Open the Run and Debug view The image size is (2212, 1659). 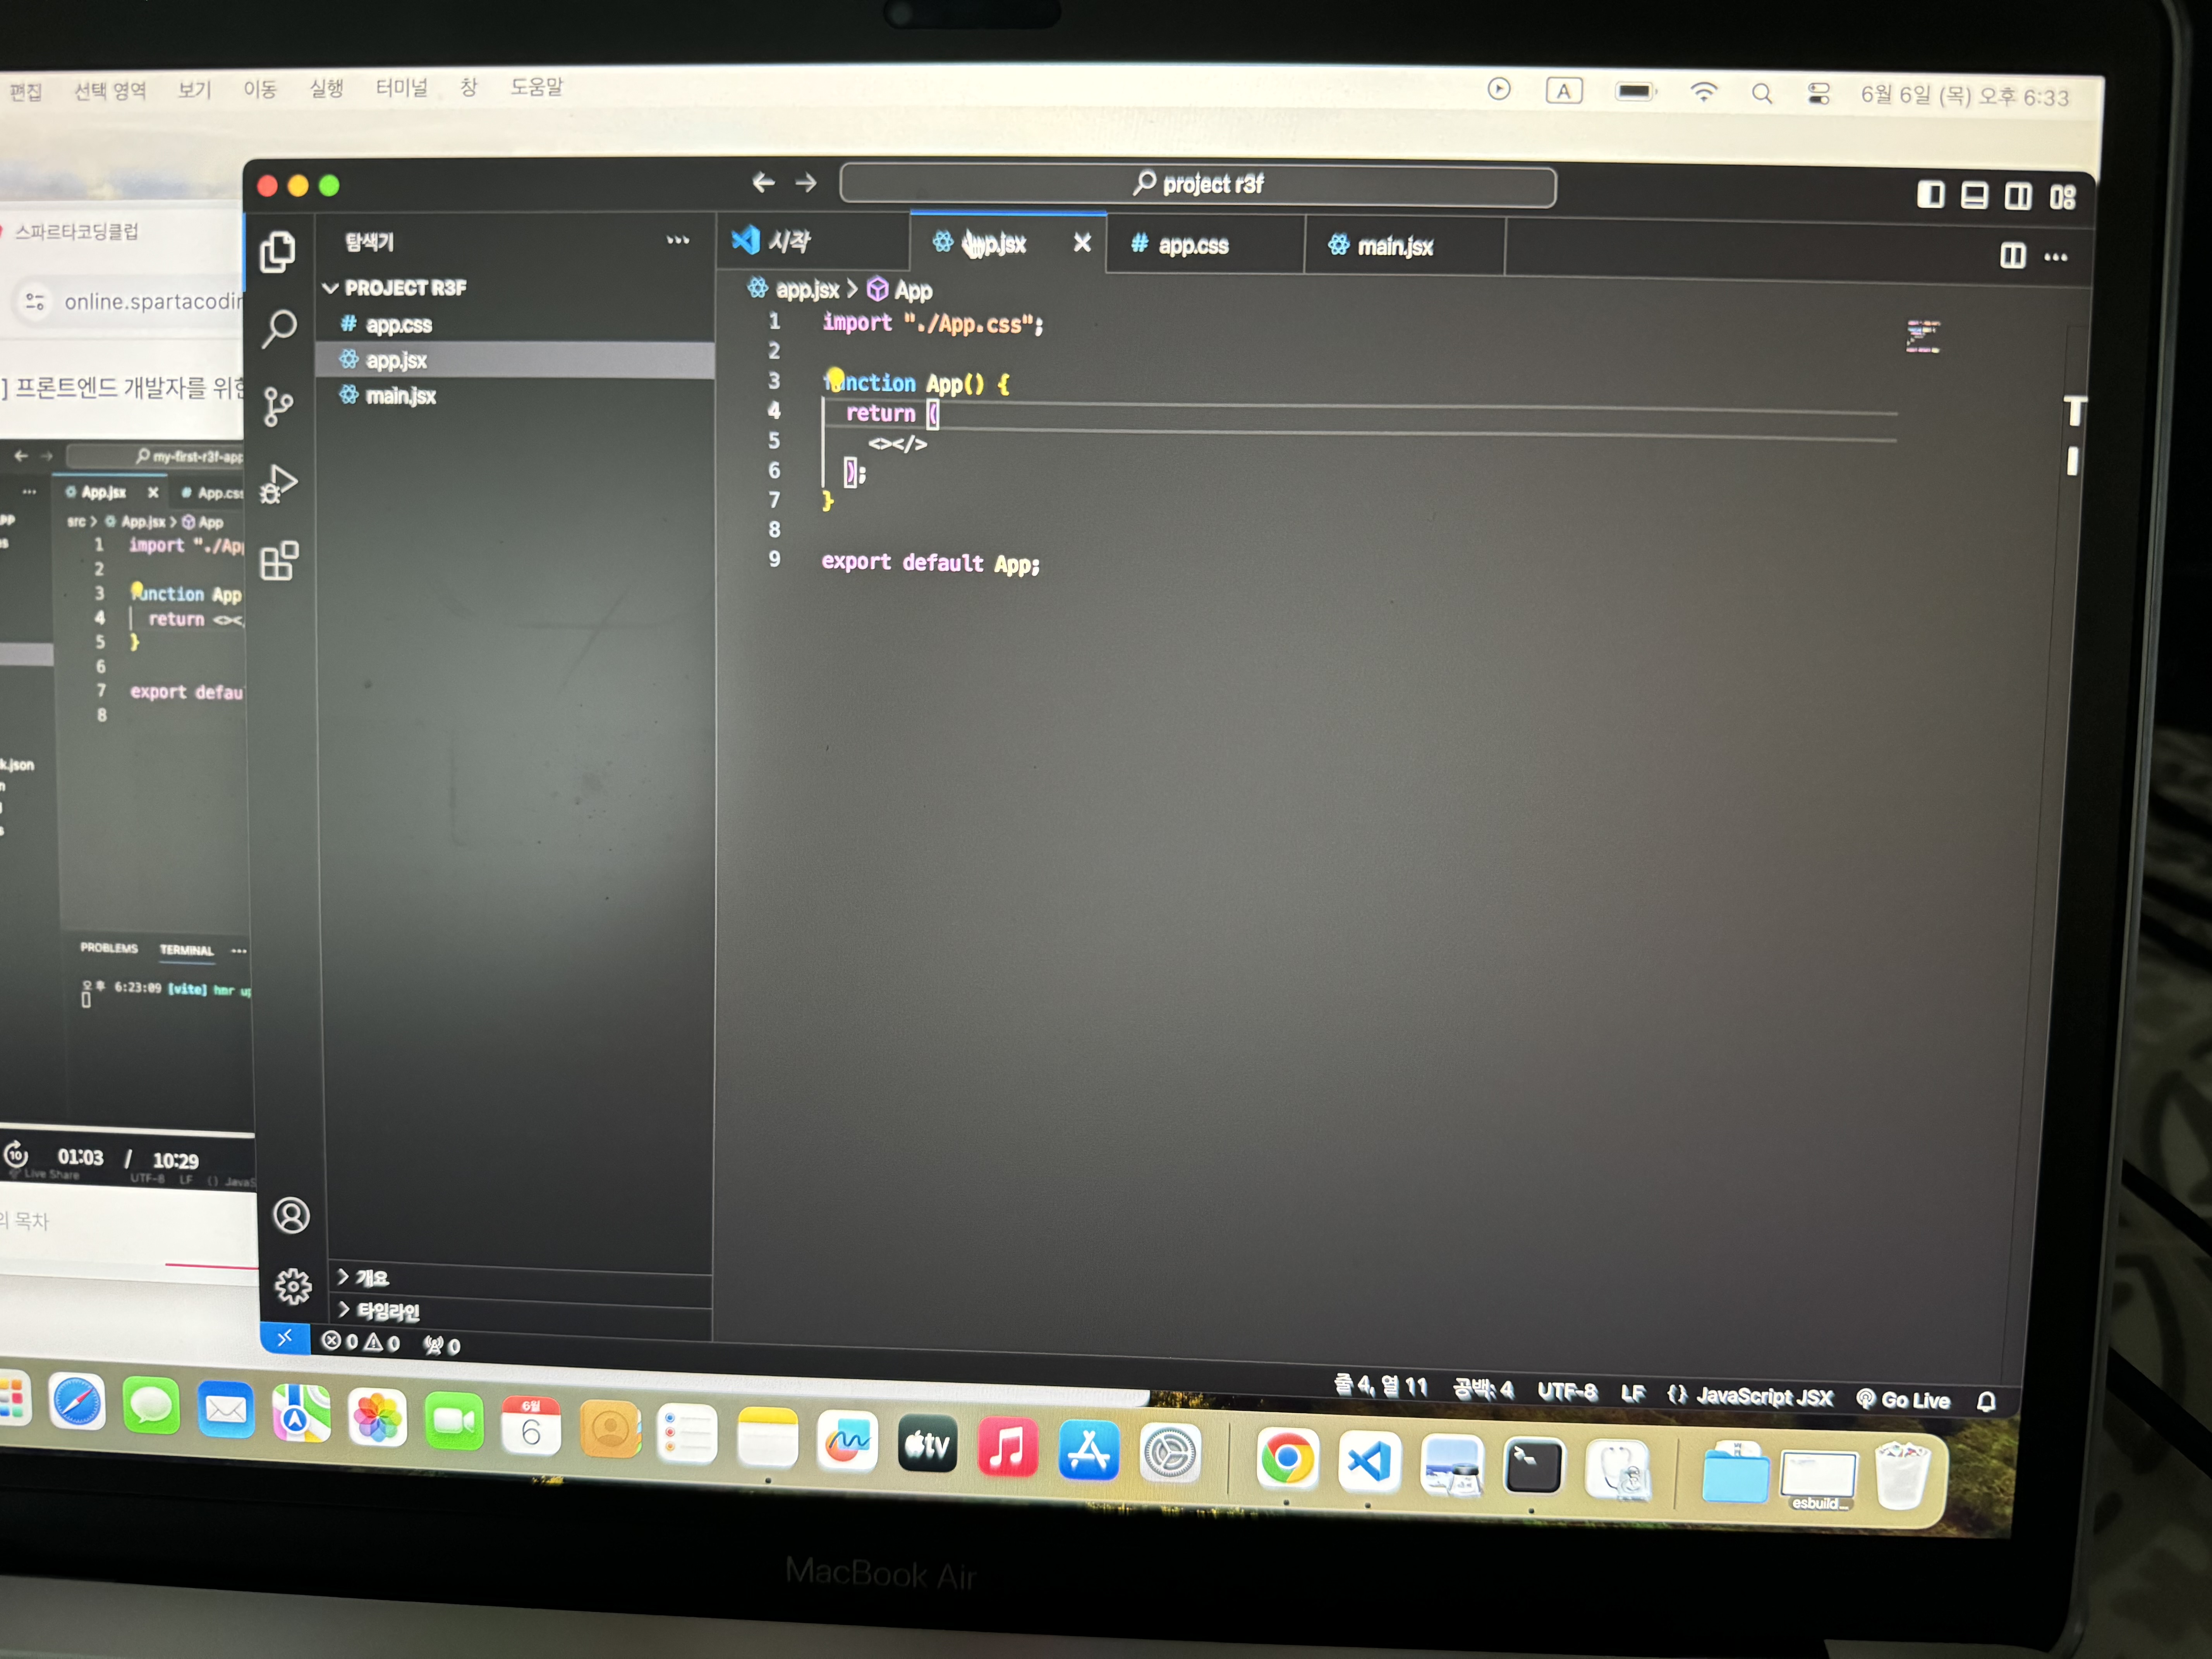[x=279, y=484]
